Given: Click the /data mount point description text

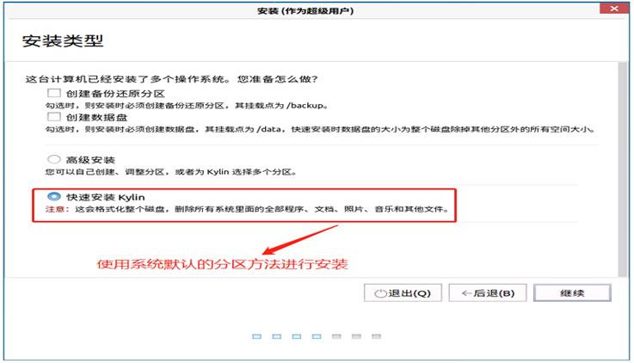Looking at the screenshot, I should point(320,129).
